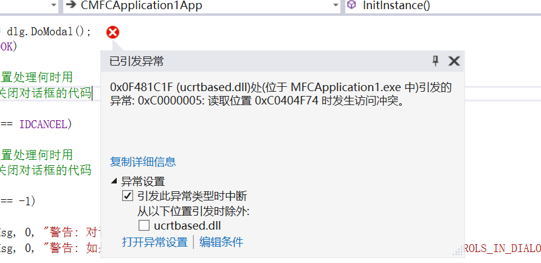
Task: Click the arrow icon before CMFCApplication1App
Action: pos(71,5)
